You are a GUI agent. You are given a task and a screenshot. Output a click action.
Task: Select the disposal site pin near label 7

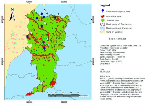point(42,14)
